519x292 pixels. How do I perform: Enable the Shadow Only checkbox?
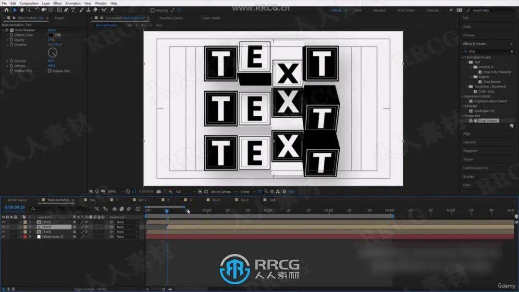click(x=49, y=71)
